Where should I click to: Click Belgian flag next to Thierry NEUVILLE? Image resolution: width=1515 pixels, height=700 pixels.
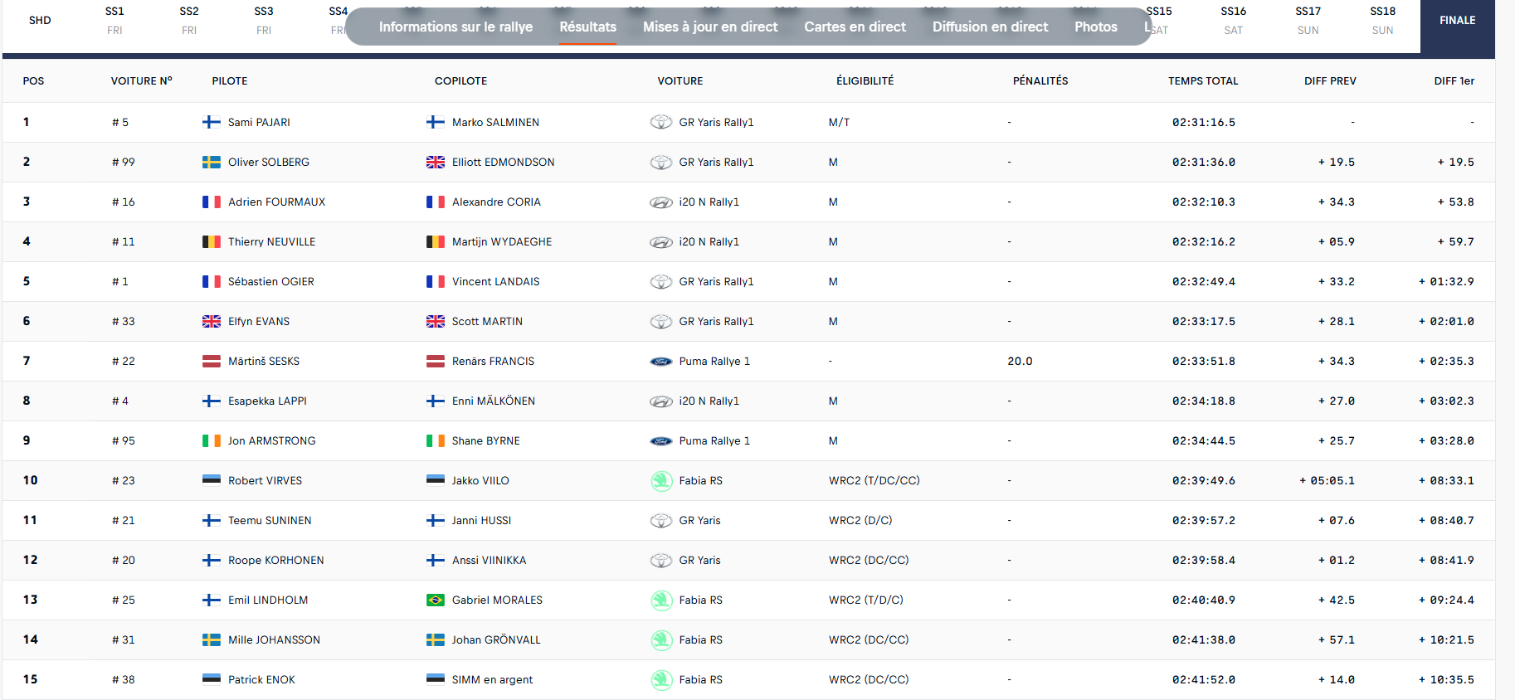212,241
